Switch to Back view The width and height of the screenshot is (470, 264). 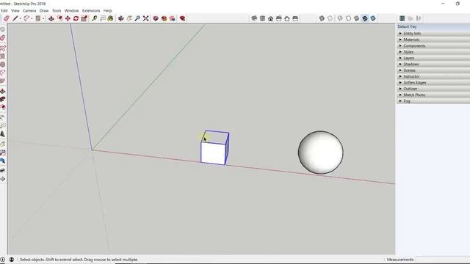coord(287,18)
